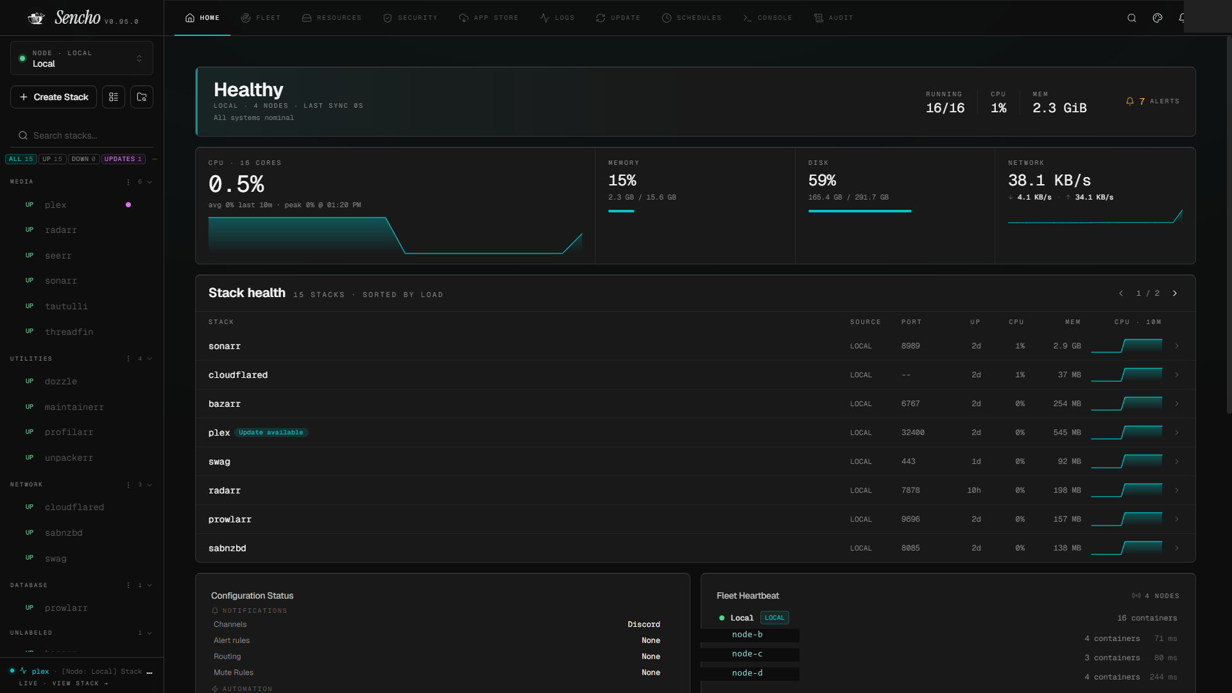Filter stacks by DOWN 0
Viewport: 1232px width, 693px height.
pyautogui.click(x=84, y=159)
